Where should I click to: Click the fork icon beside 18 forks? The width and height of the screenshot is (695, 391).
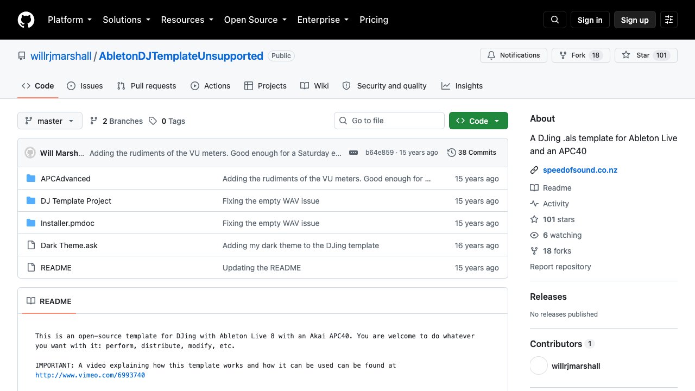534,251
